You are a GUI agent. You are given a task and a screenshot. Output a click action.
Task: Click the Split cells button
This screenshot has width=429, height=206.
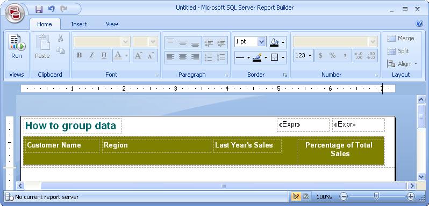398,51
